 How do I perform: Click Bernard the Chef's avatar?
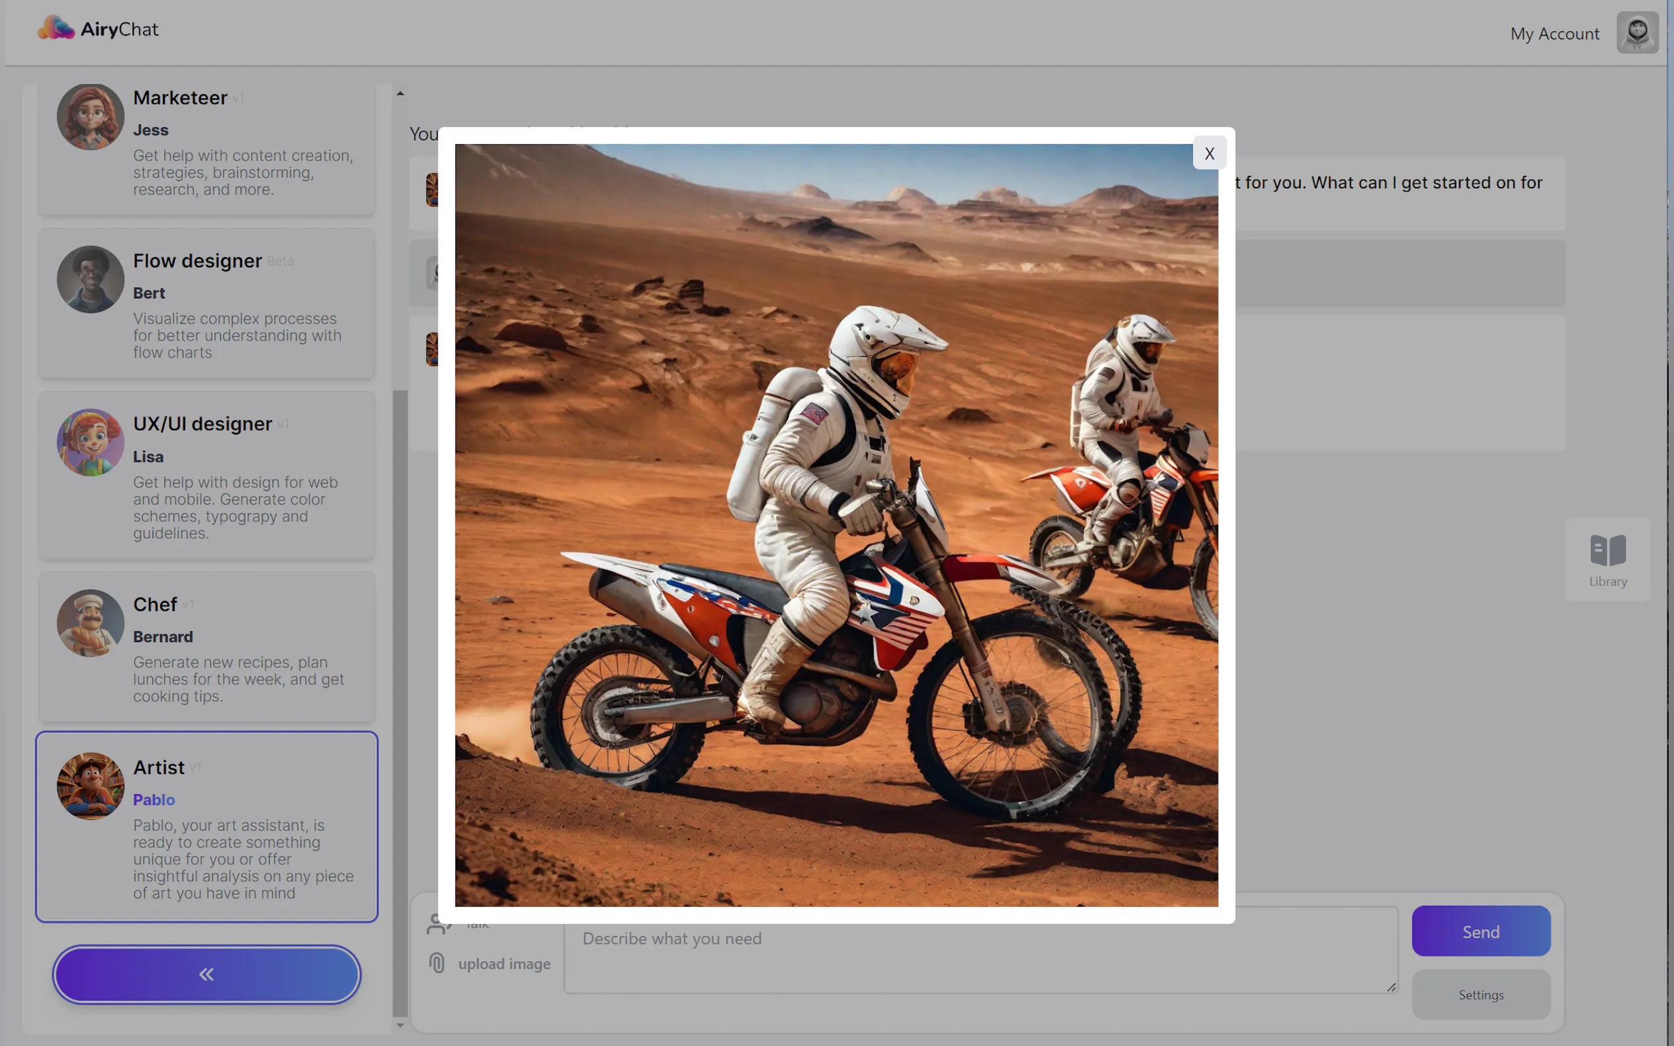91,622
